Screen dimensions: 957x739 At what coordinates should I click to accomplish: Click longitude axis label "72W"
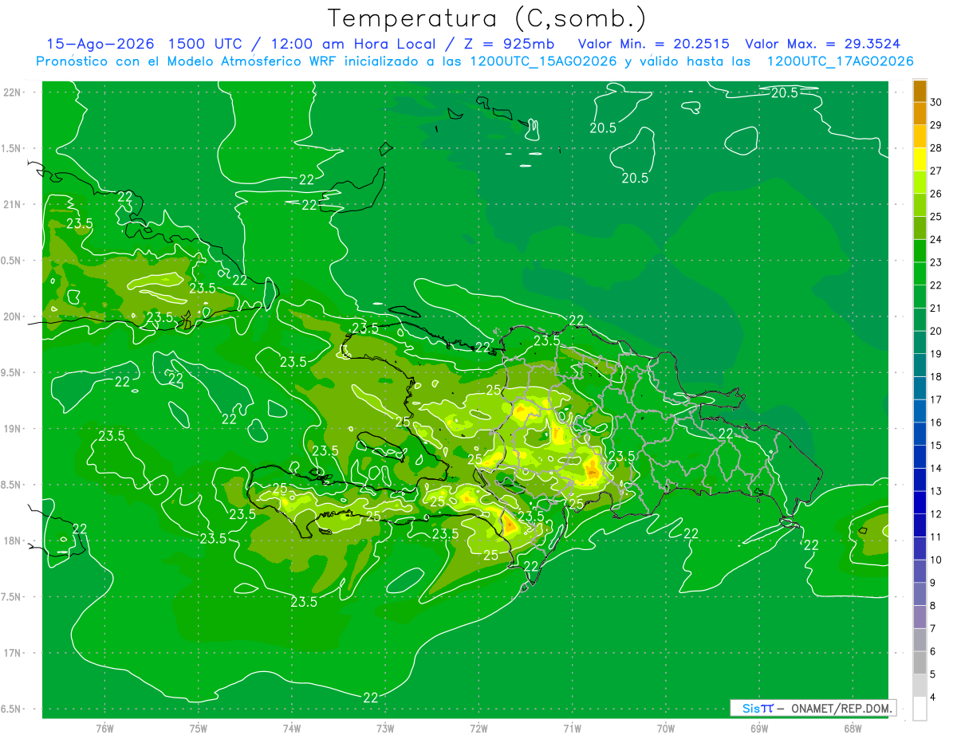(478, 728)
